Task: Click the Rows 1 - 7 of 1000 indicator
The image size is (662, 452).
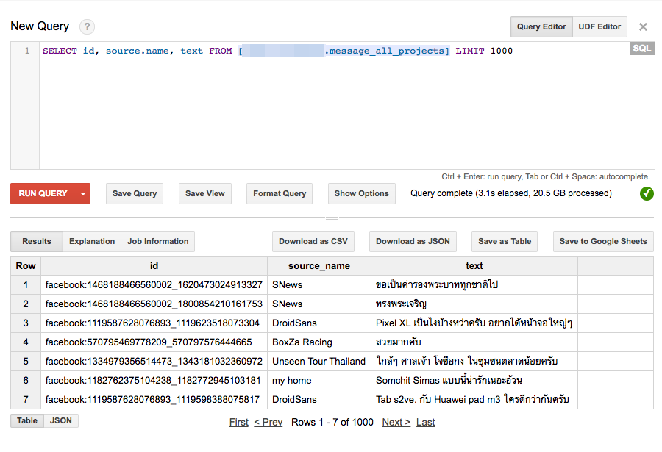Action: click(332, 422)
